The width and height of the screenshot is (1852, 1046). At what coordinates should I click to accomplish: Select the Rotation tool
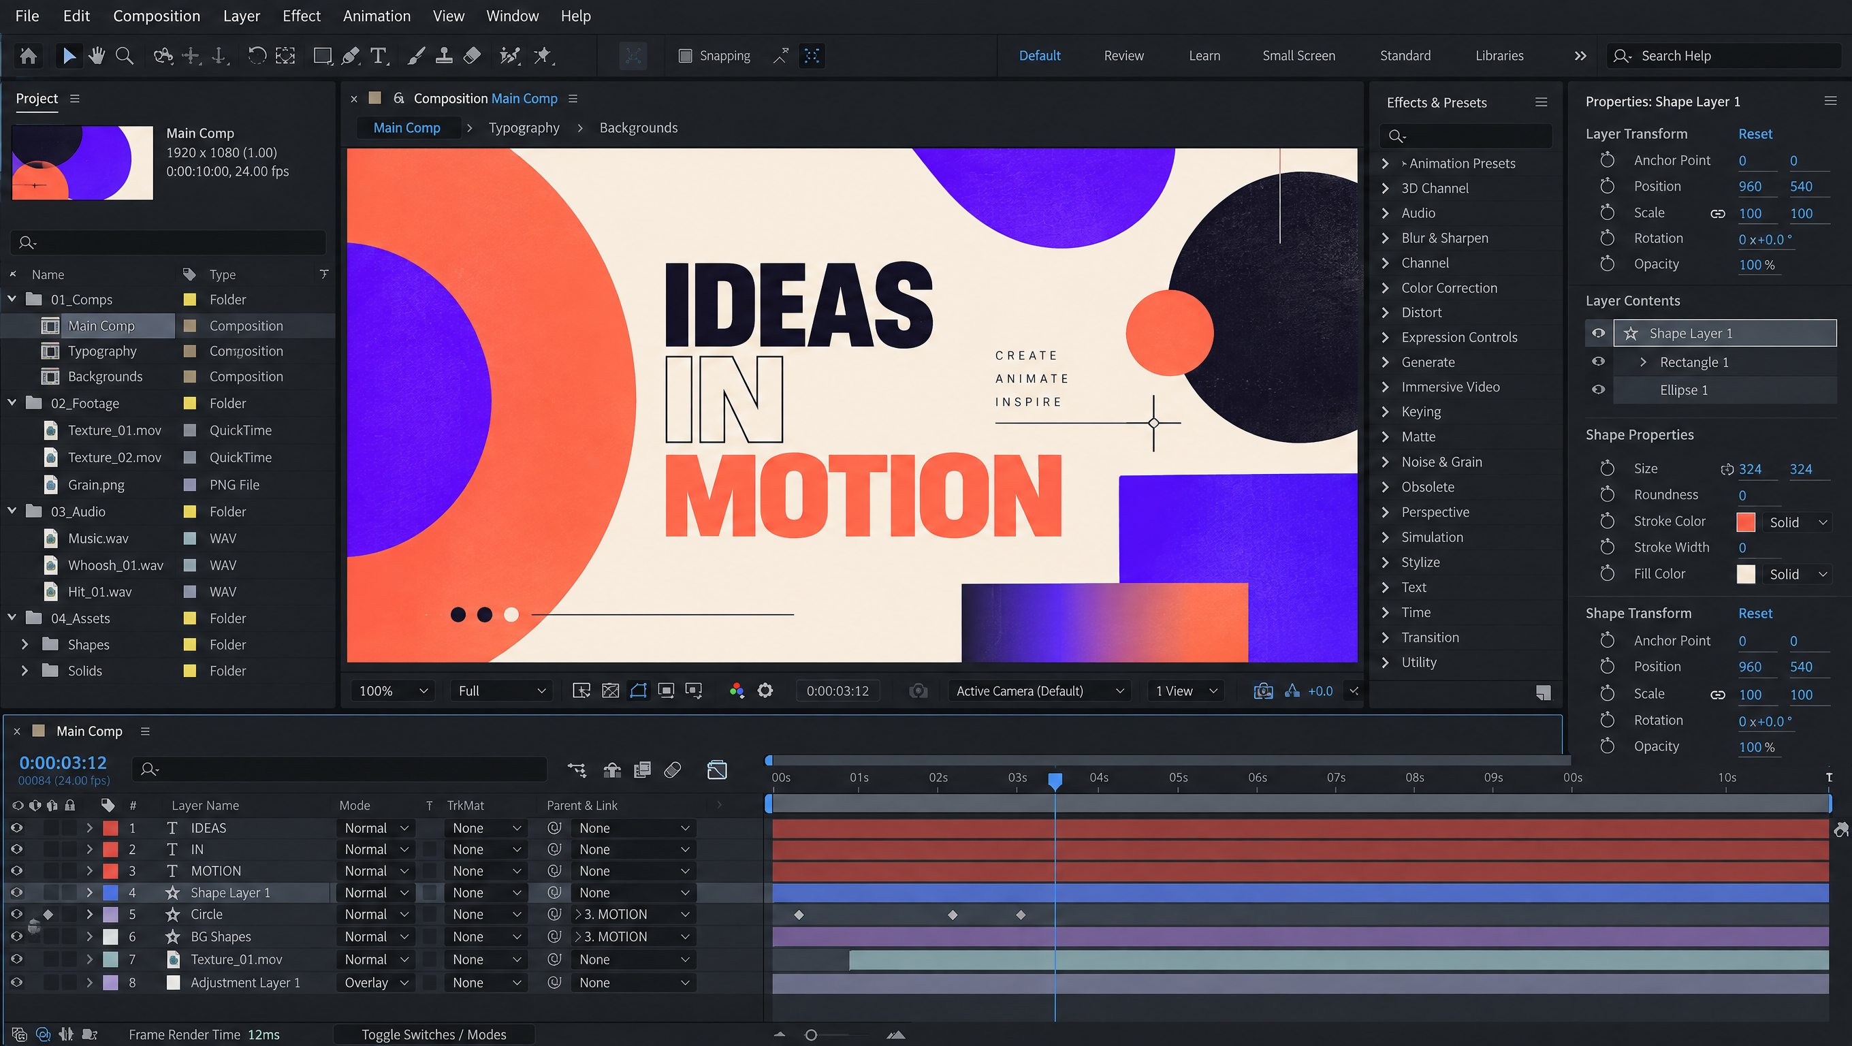tap(257, 55)
